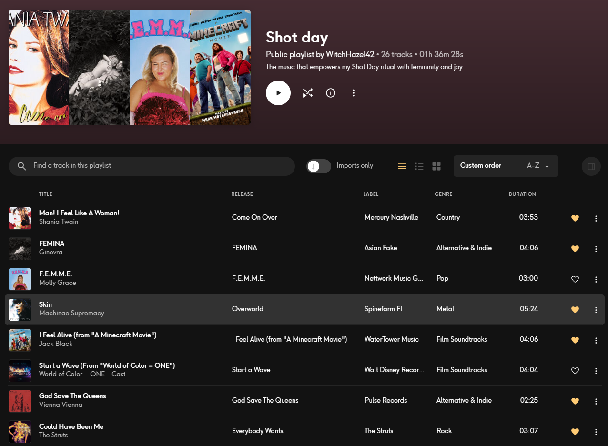608x446 pixels.
Task: Click God Save The Queens thumbnail
Action: click(x=20, y=401)
